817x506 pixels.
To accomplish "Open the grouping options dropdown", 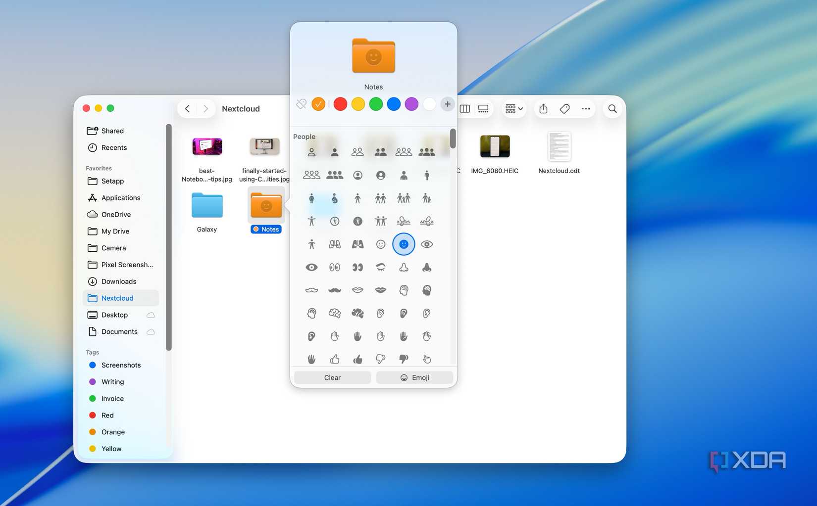I will pos(513,108).
